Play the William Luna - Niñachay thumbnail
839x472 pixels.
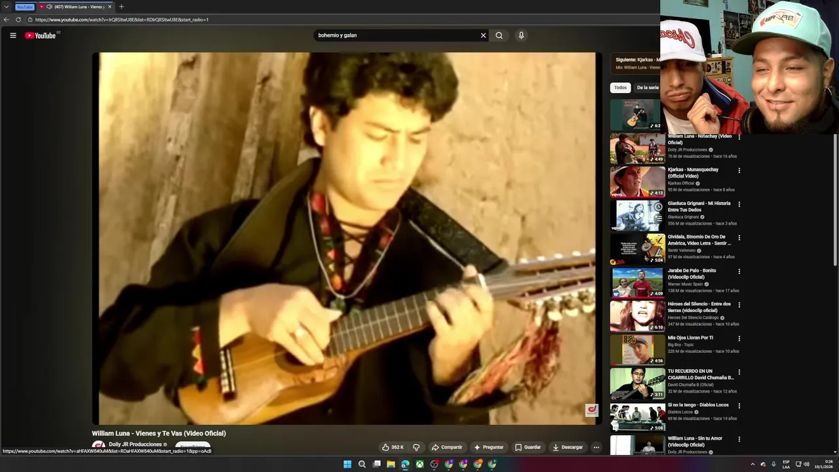tap(638, 148)
